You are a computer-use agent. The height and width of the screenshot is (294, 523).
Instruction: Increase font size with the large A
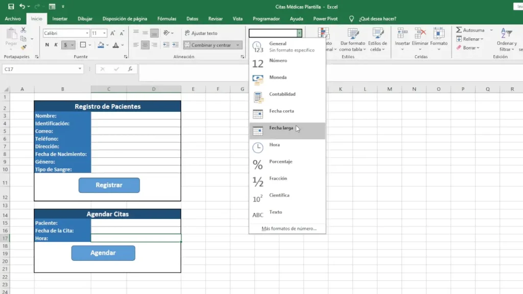pyautogui.click(x=113, y=33)
